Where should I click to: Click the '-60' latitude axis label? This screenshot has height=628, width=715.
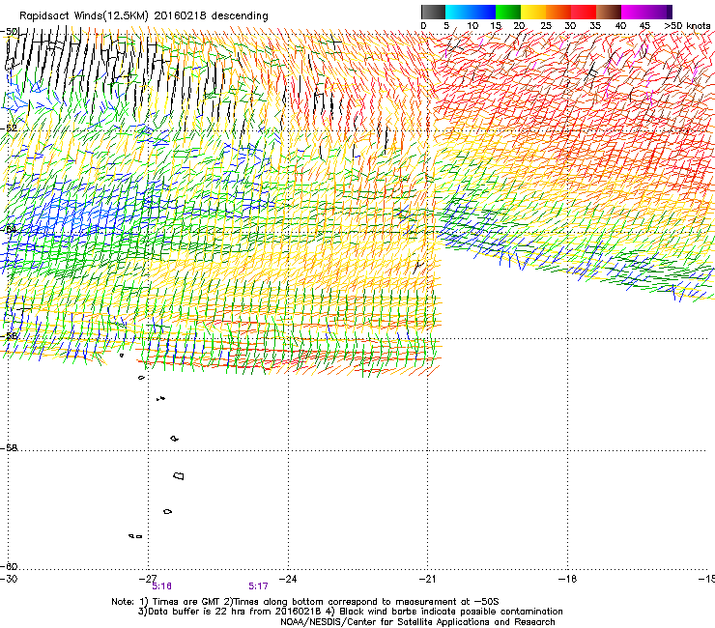point(9,566)
